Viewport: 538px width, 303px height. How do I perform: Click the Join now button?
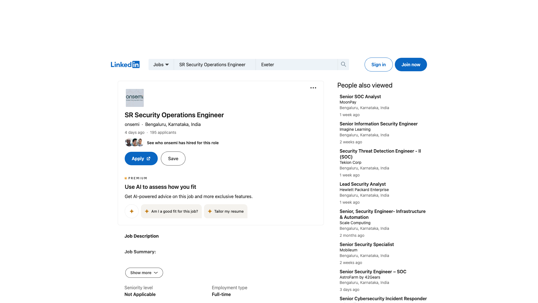pyautogui.click(x=411, y=65)
